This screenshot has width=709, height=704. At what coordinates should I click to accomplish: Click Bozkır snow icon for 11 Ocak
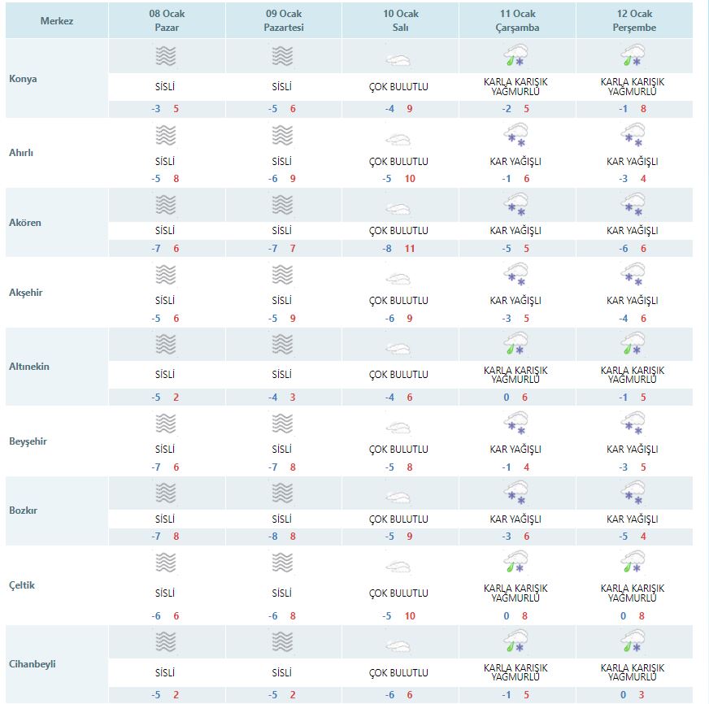coord(515,493)
